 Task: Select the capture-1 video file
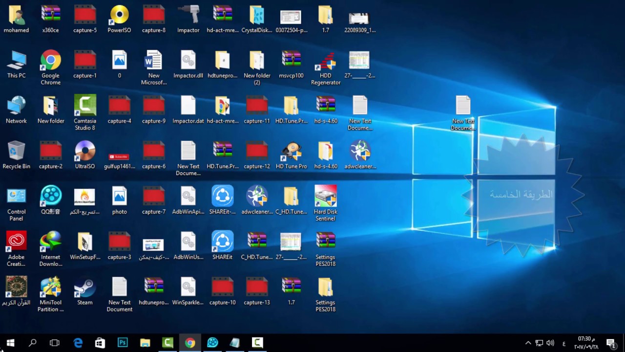(x=85, y=64)
